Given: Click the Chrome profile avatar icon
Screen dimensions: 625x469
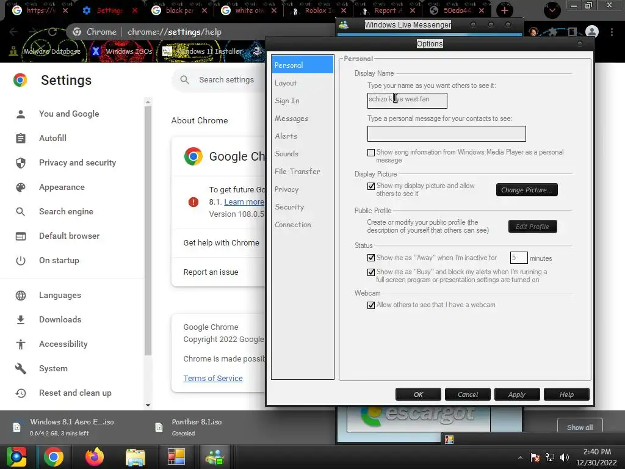Looking at the screenshot, I should click(592, 32).
